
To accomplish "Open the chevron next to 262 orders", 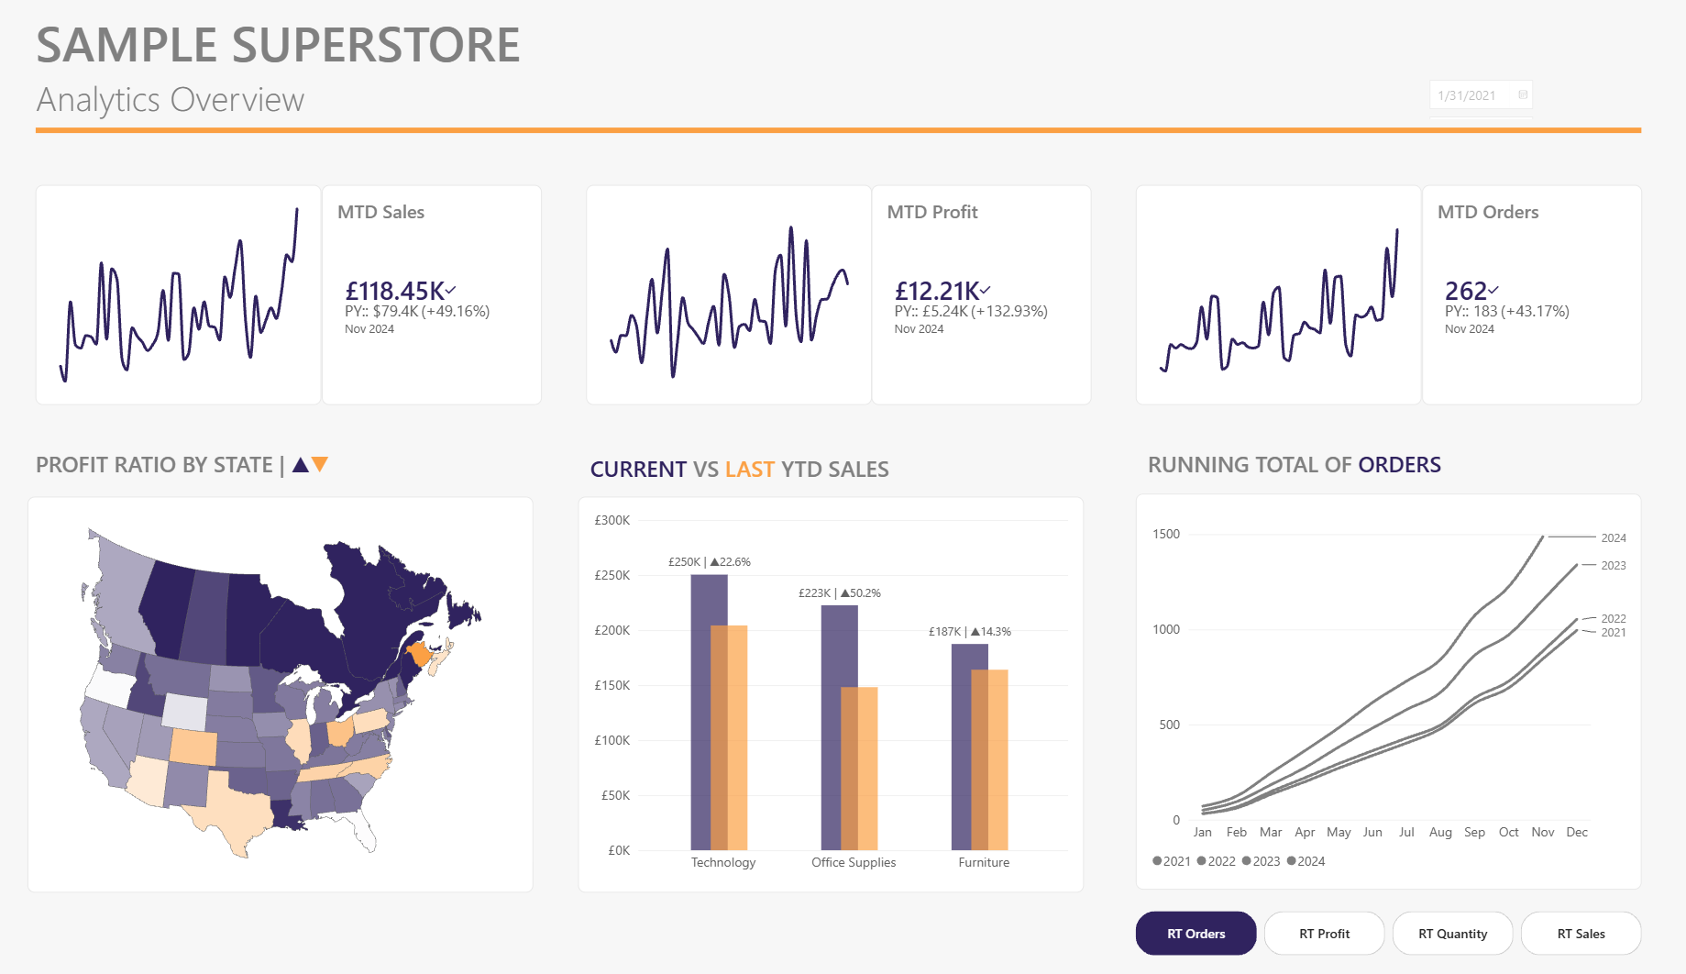I will [1493, 290].
